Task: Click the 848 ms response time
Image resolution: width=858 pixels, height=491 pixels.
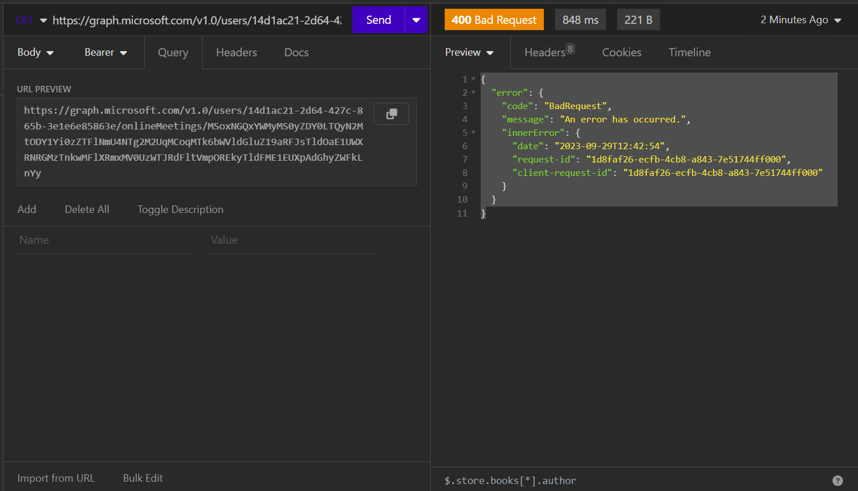Action: (x=581, y=20)
